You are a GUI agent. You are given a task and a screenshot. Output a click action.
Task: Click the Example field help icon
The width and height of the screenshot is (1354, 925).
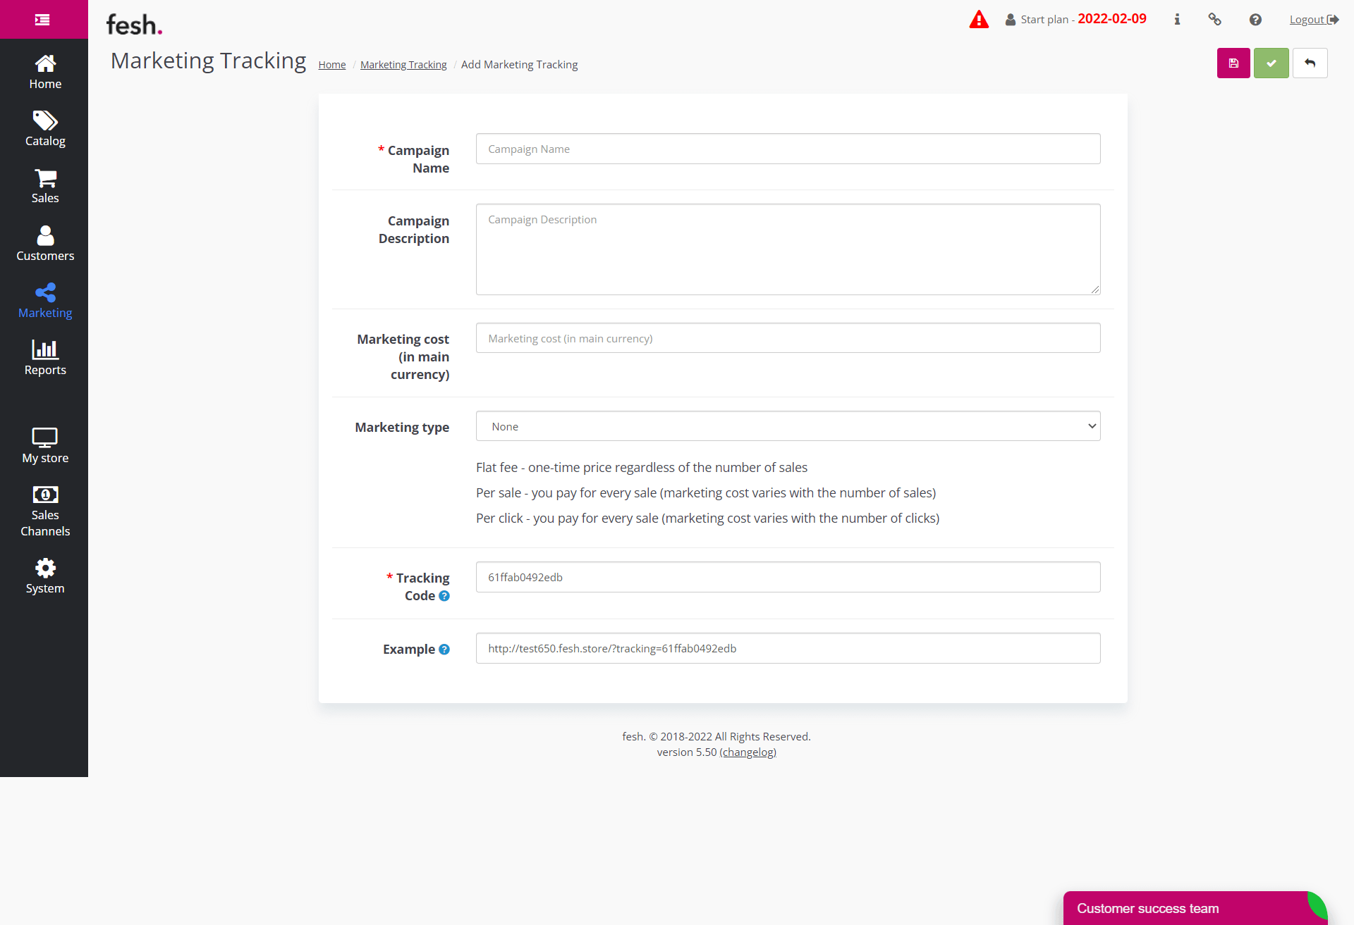(444, 650)
